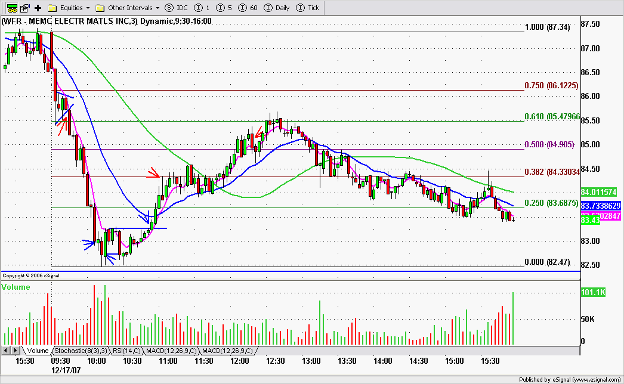The height and width of the screenshot is (384, 624).
Task: Click the 0.500 (84.905) Fibonacci label
Action: tap(549, 144)
